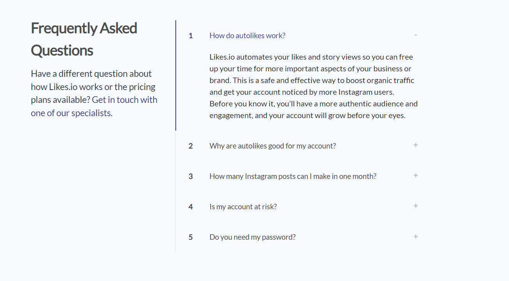Click the number 1 beside the autolikes question
This screenshot has width=509, height=281.
pyautogui.click(x=191, y=36)
